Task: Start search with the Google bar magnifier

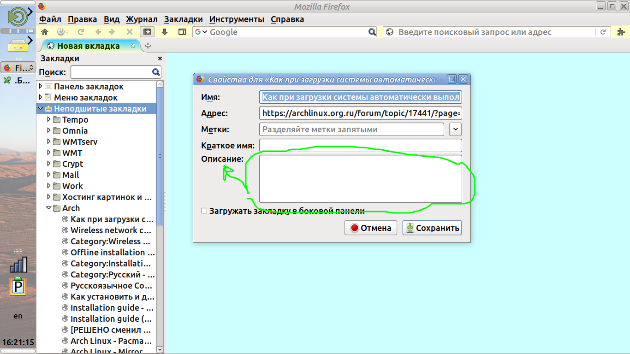Action: 372,32
